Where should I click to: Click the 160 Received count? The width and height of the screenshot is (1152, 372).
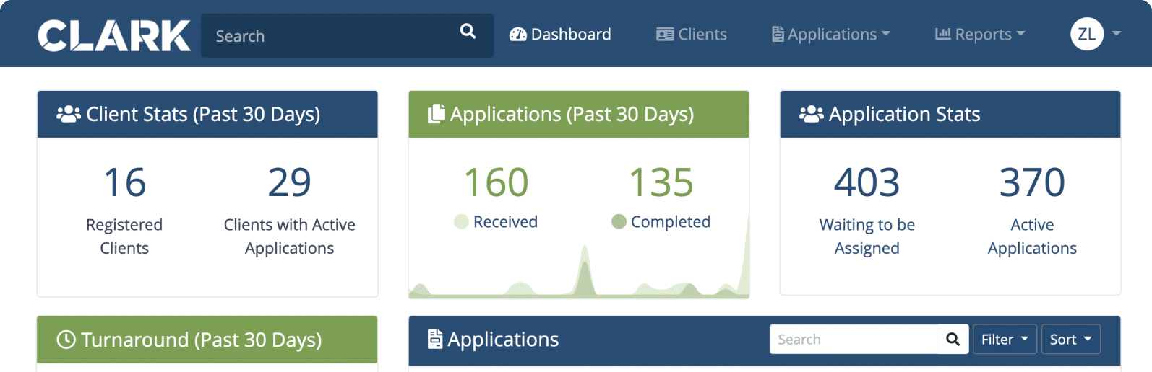(x=496, y=182)
